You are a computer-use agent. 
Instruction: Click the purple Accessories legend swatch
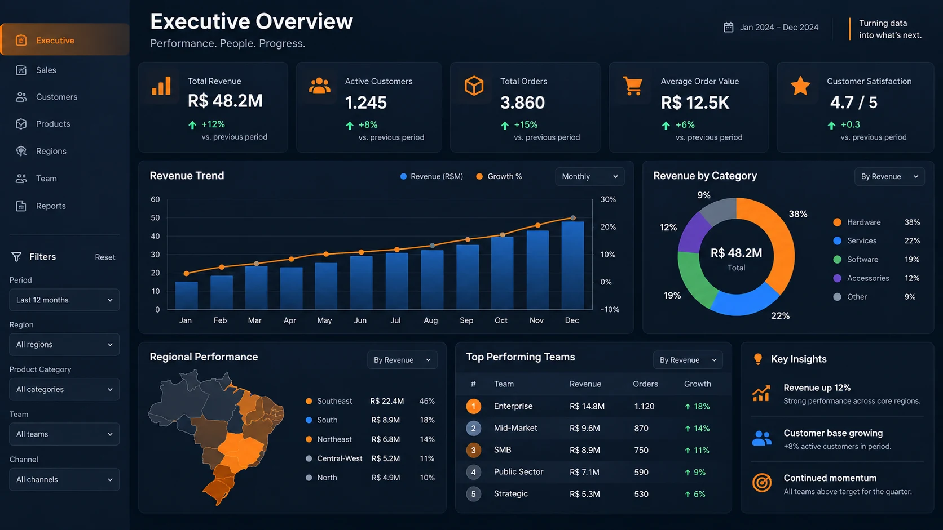[x=838, y=278]
